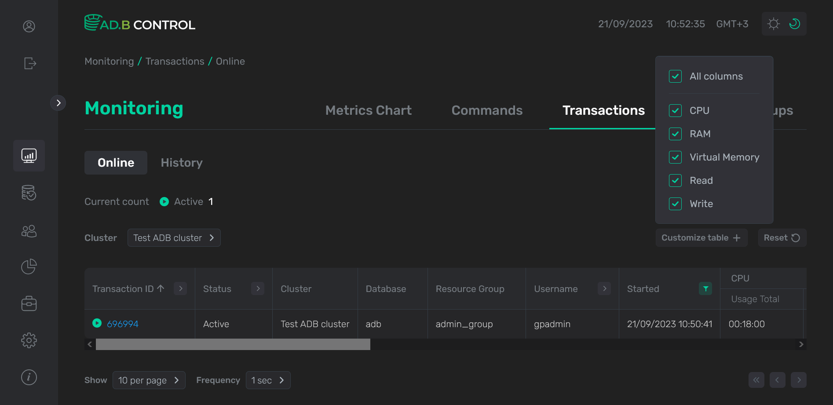Viewport: 833px width, 405px height.
Task: Switch to the Metrics Chart tab
Action: [x=368, y=110]
